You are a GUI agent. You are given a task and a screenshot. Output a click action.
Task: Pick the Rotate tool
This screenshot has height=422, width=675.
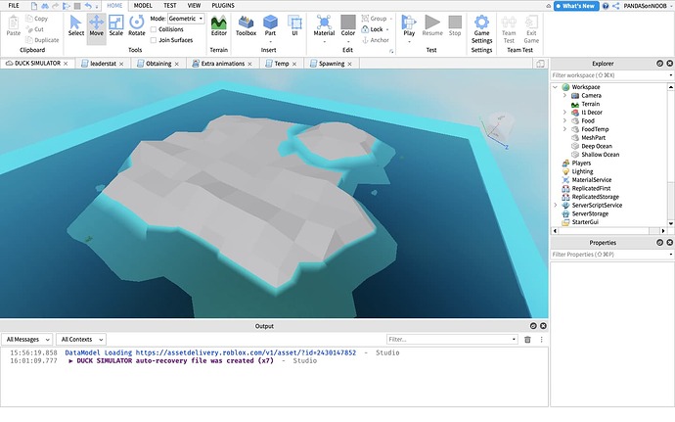pyautogui.click(x=136, y=25)
